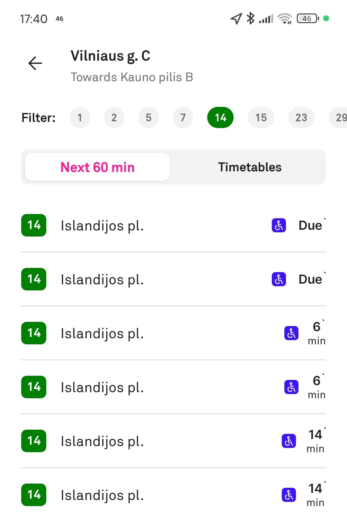Tap wheelchair icon on second Due departure
Image resolution: width=347 pixels, height=516 pixels.
(x=279, y=279)
